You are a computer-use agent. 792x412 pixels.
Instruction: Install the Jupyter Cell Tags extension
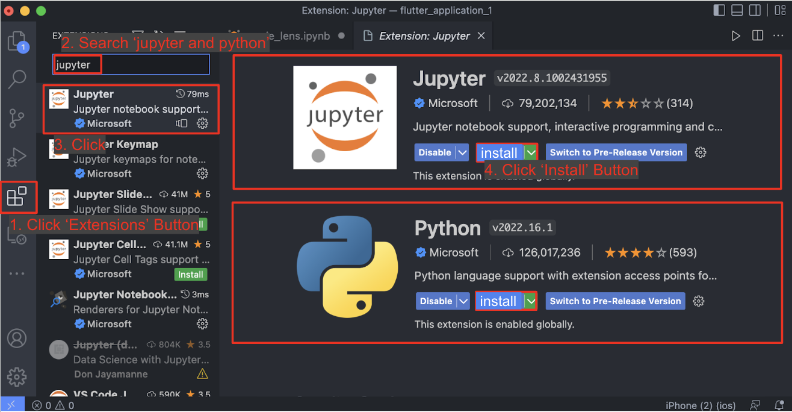(191, 274)
